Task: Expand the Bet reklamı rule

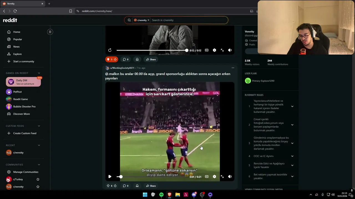Action: tap(292, 176)
